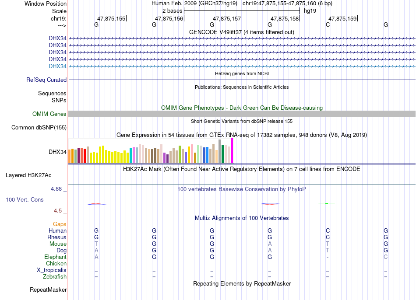This screenshot has height=300, width=416.
Task: Open the 100 Vert. Cons track settings
Action: coord(25,199)
